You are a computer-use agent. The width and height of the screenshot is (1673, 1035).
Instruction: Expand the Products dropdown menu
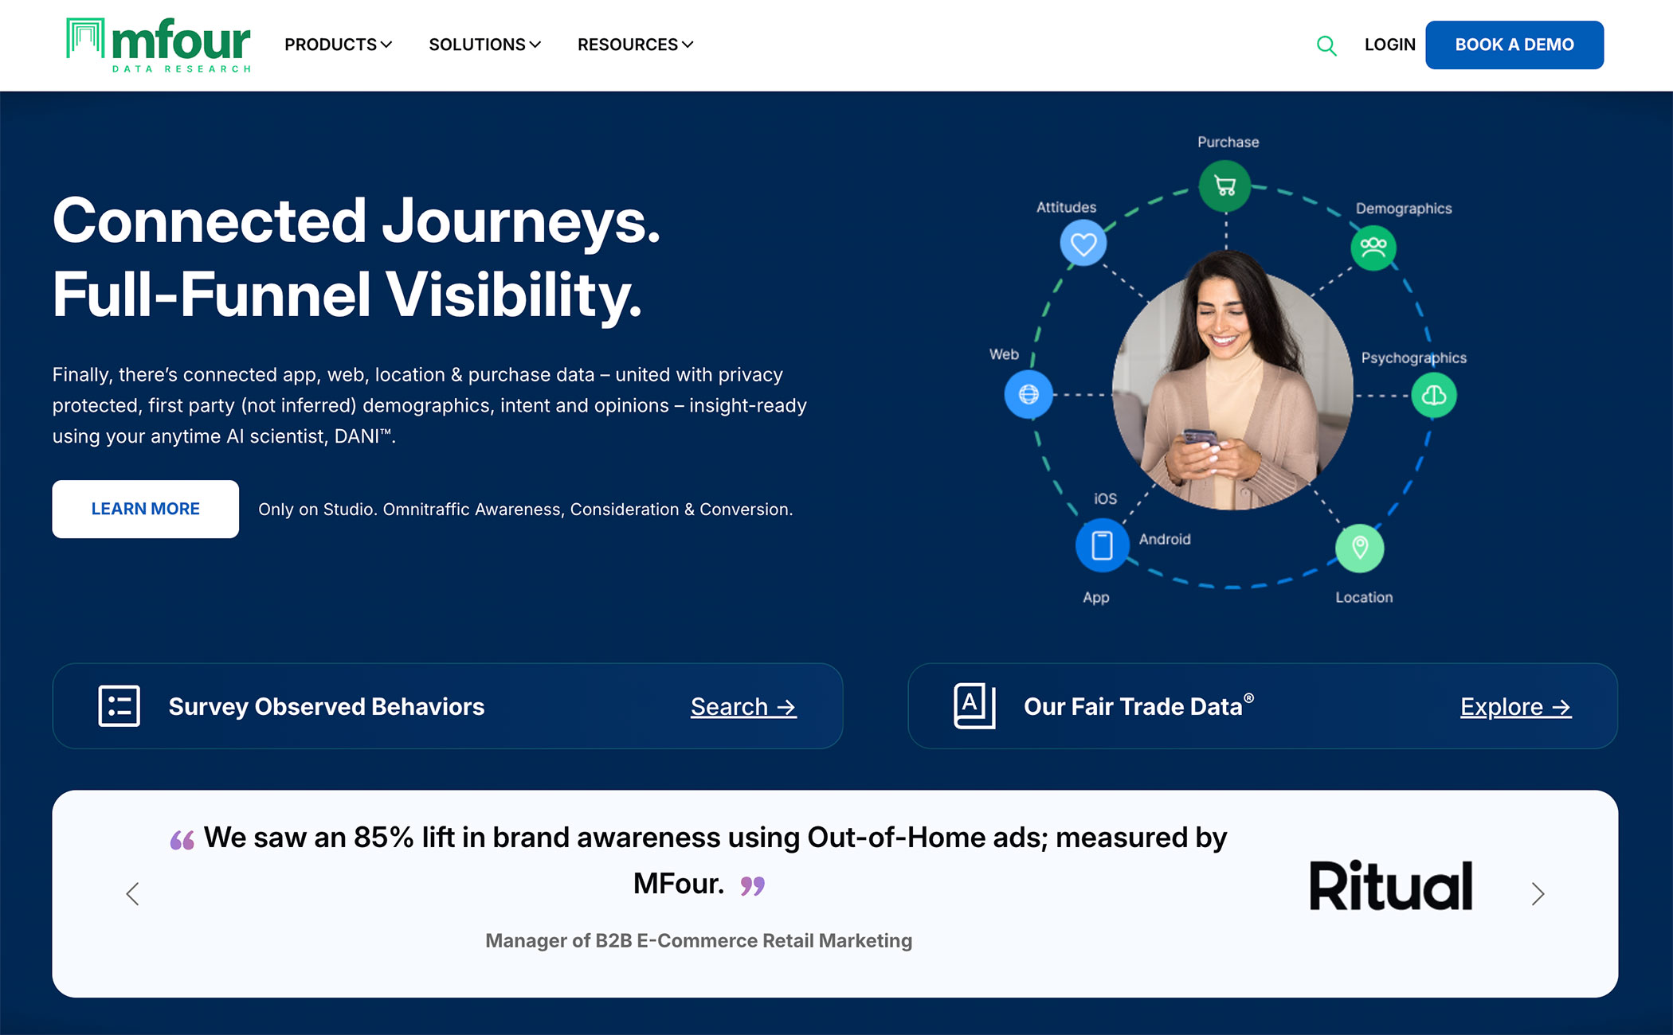click(x=338, y=45)
